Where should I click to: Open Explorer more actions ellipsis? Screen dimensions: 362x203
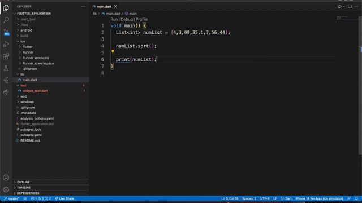pyautogui.click(x=83, y=6)
